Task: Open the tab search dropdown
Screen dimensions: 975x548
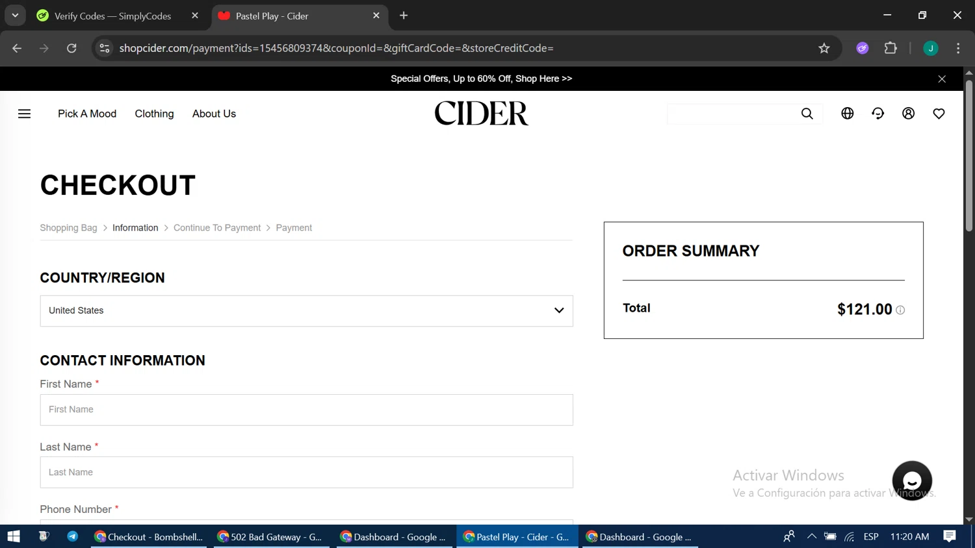Action: coord(15,16)
